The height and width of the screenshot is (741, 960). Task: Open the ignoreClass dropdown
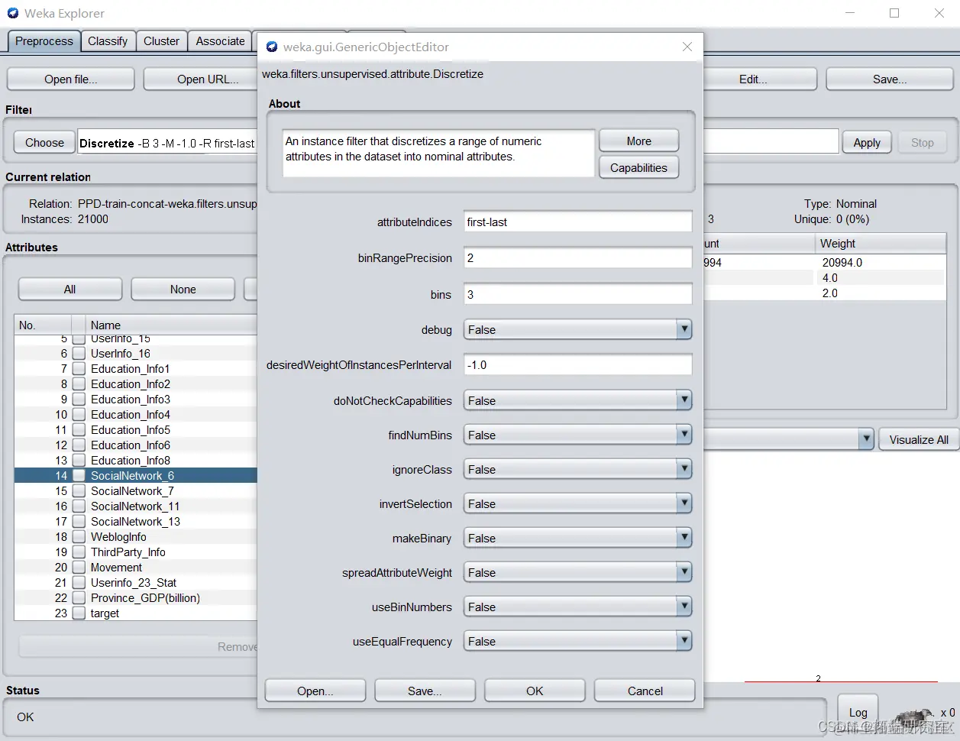tap(577, 469)
